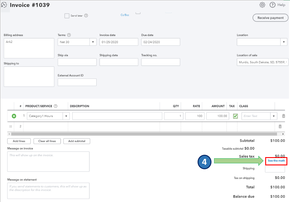Click the Message on statement text area

click(x=48, y=191)
